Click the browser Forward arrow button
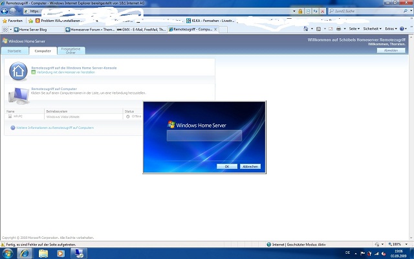Image resolution: width=414 pixels, height=259 pixels. (13, 11)
